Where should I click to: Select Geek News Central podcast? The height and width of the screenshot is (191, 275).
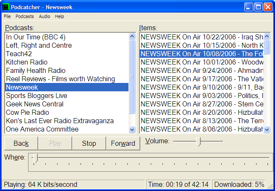34,104
